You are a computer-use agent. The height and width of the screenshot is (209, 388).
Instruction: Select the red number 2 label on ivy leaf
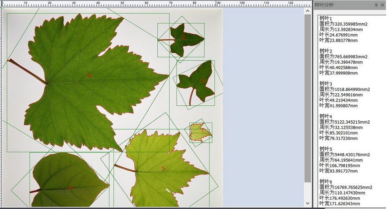tap(183, 37)
